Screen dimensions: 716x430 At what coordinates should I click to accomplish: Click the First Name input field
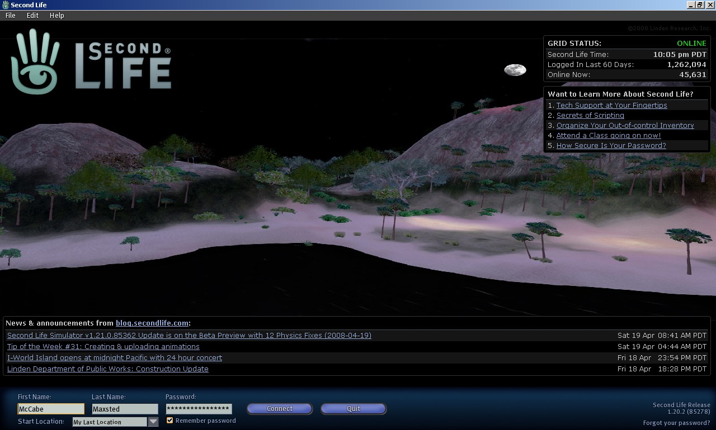click(x=51, y=409)
